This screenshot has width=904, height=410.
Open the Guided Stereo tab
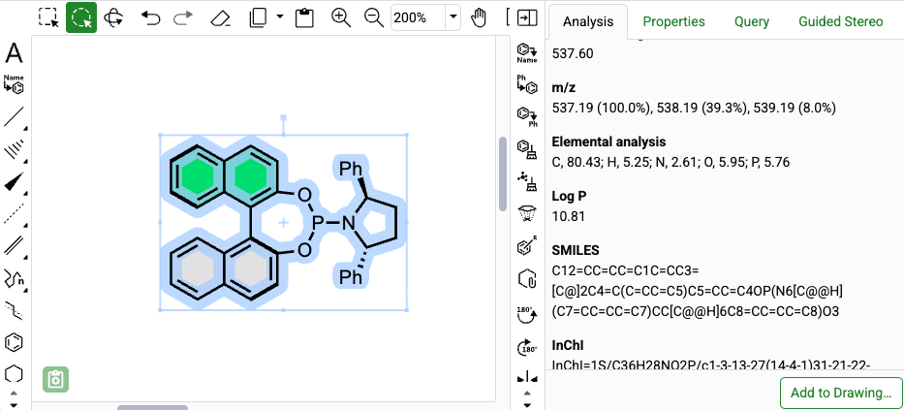coord(840,21)
